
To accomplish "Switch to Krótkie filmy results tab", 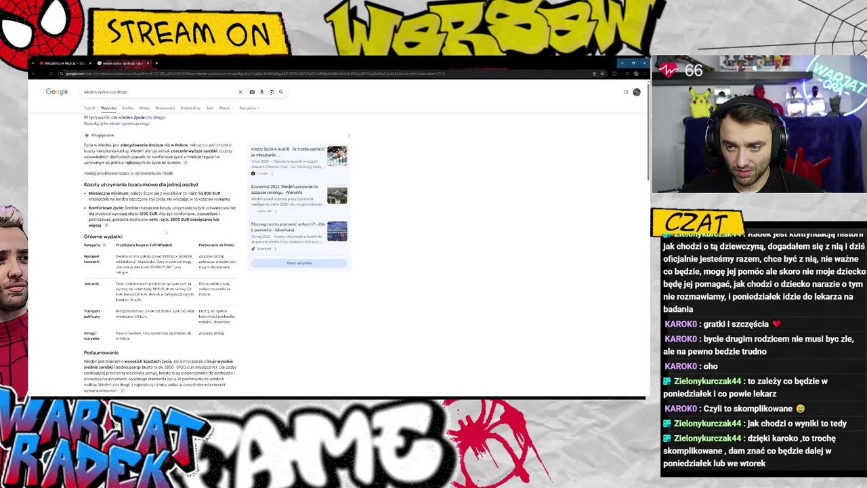I will [x=190, y=108].
